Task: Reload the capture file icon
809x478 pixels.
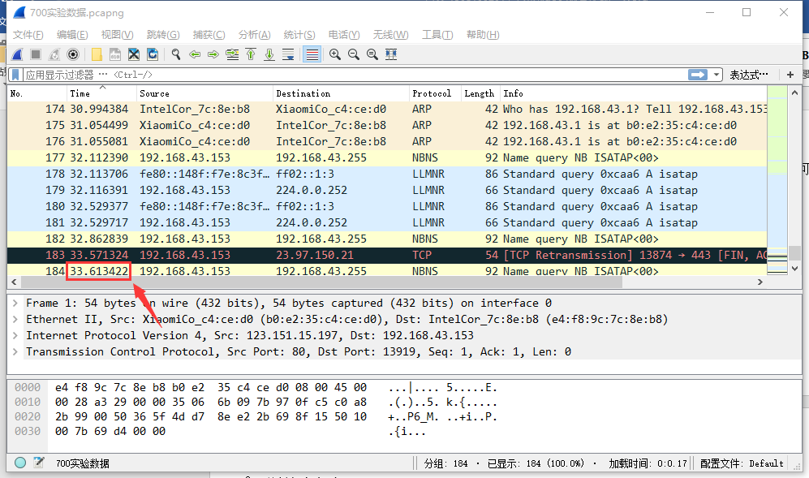Action: click(x=153, y=54)
